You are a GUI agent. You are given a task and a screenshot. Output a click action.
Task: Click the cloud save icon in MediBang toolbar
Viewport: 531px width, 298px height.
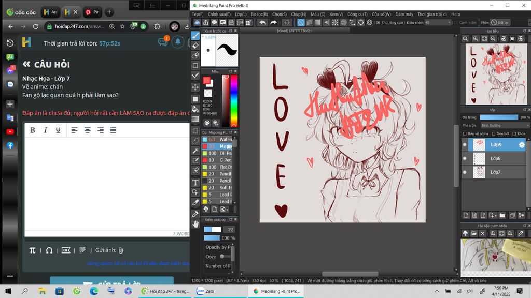197,23
